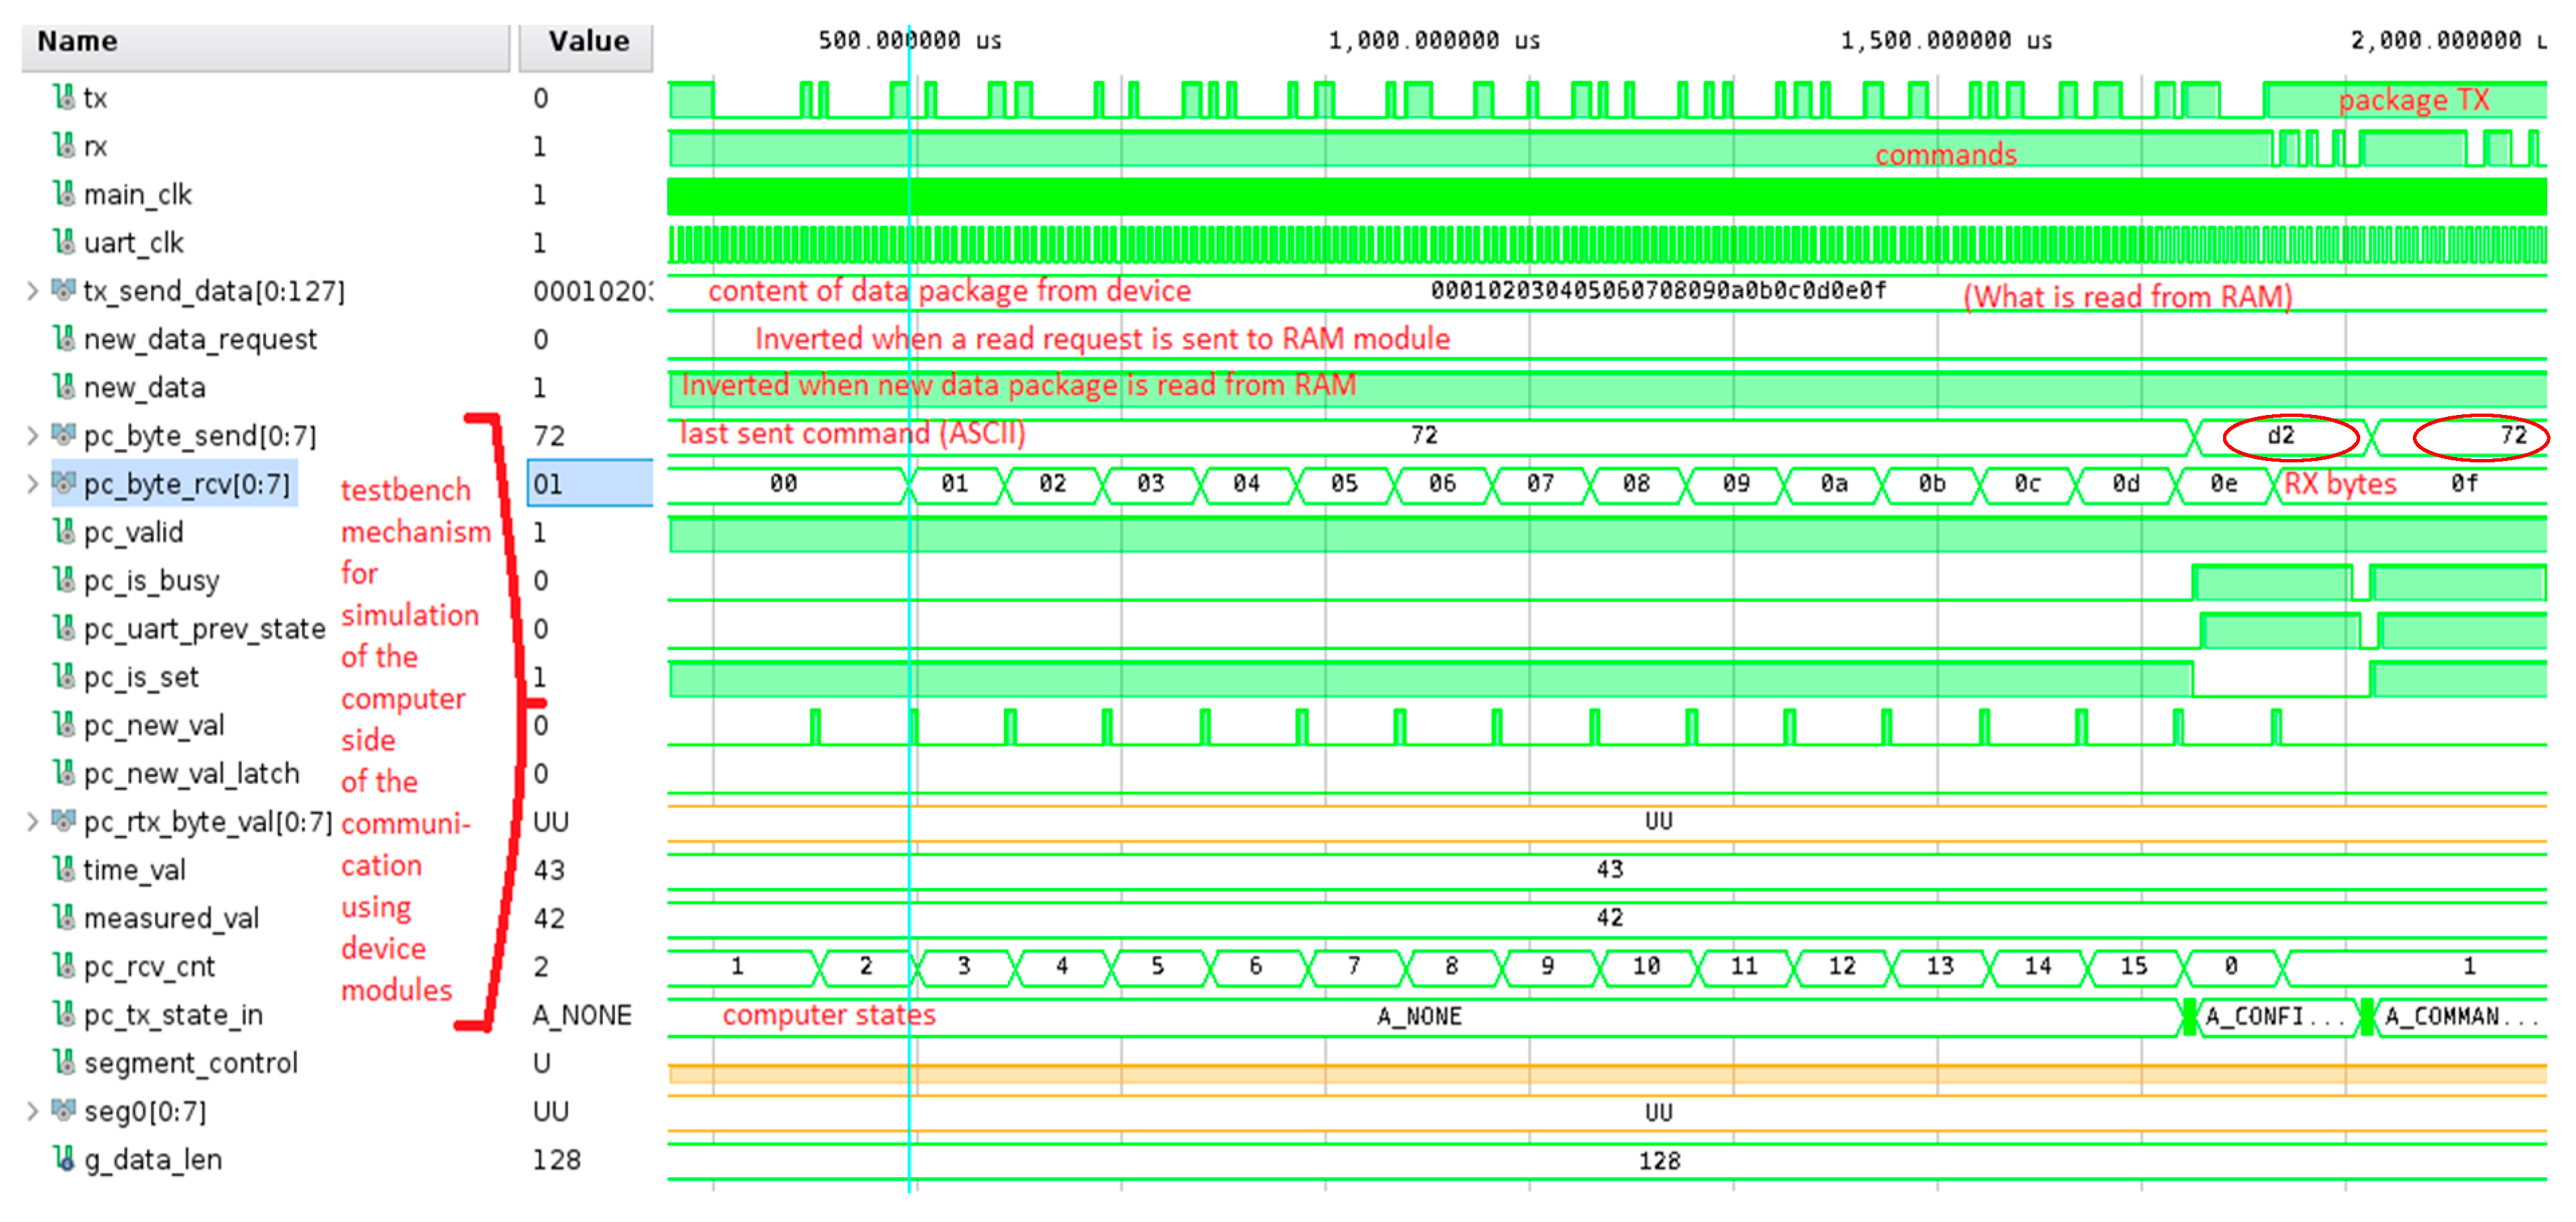Screen dimensions: 2576x1222
Task: Click the seg0 bus icon
Action: tap(64, 1110)
